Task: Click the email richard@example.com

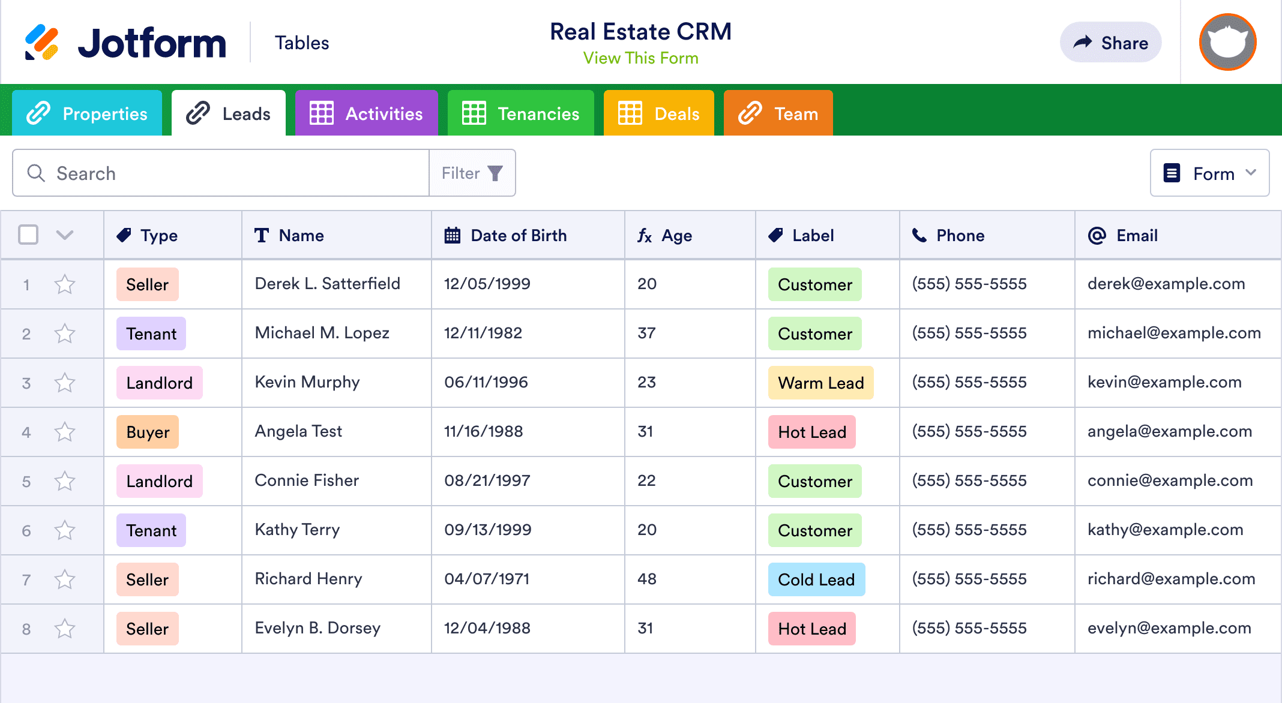Action: pos(1172,579)
